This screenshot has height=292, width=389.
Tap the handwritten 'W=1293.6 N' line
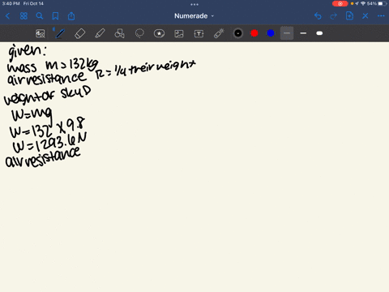click(x=49, y=144)
